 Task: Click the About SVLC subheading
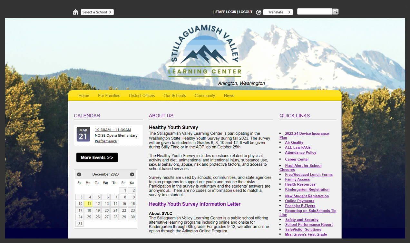161,213
